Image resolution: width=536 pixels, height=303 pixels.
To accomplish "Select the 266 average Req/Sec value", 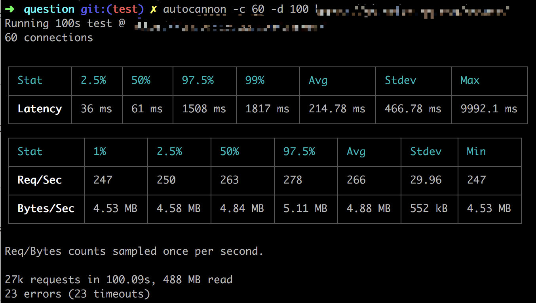I will (356, 180).
